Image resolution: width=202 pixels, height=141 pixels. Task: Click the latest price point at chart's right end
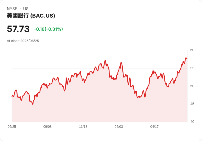pyautogui.click(x=187, y=59)
